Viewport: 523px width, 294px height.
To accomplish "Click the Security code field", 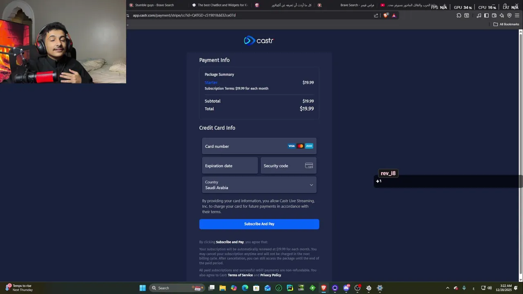I will (288, 166).
